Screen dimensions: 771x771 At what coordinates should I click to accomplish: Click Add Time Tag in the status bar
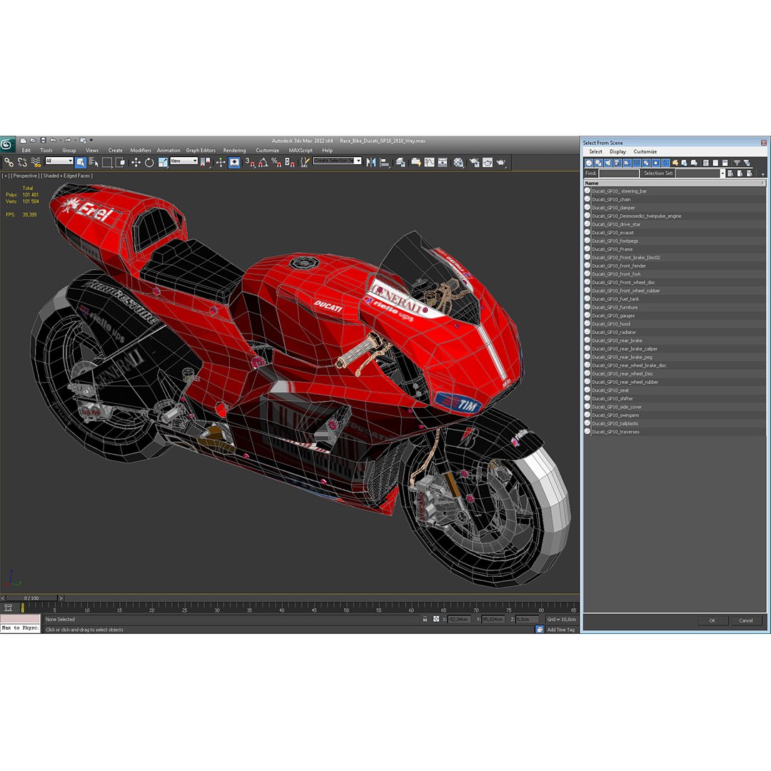[560, 630]
